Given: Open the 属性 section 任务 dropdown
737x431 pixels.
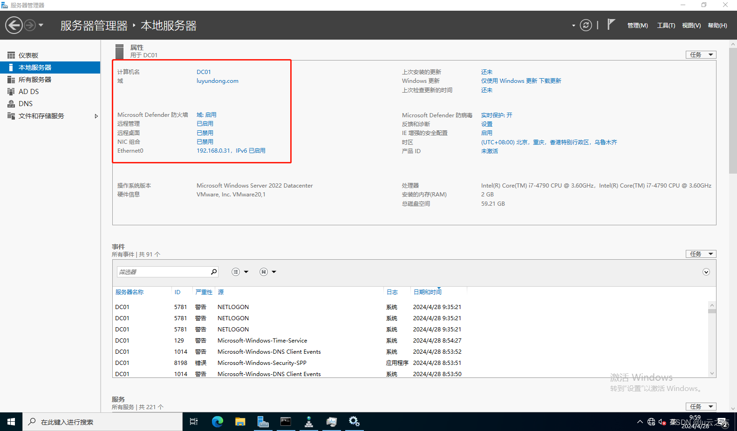Looking at the screenshot, I should tap(701, 55).
